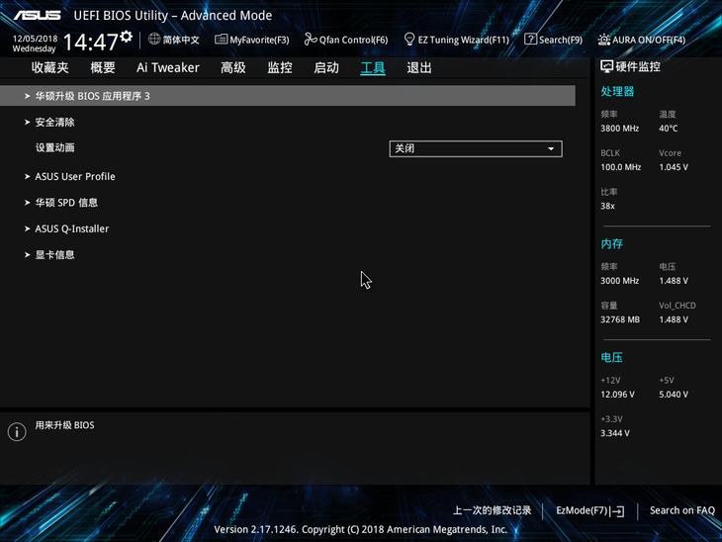
Task: Click the 设置动画 label
Action: pos(54,147)
